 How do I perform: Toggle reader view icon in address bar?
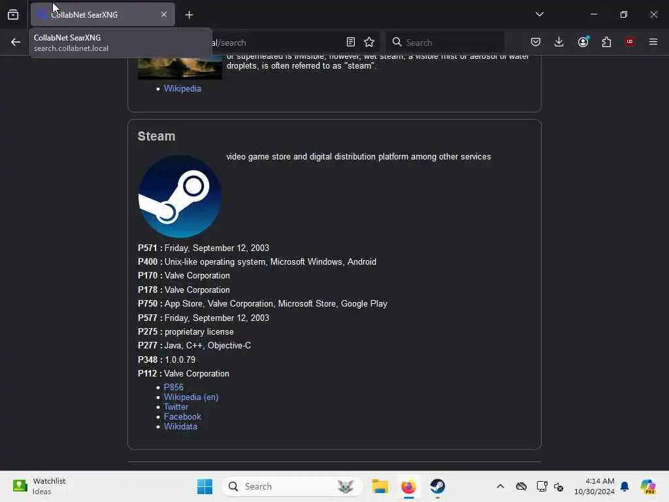[x=351, y=42]
